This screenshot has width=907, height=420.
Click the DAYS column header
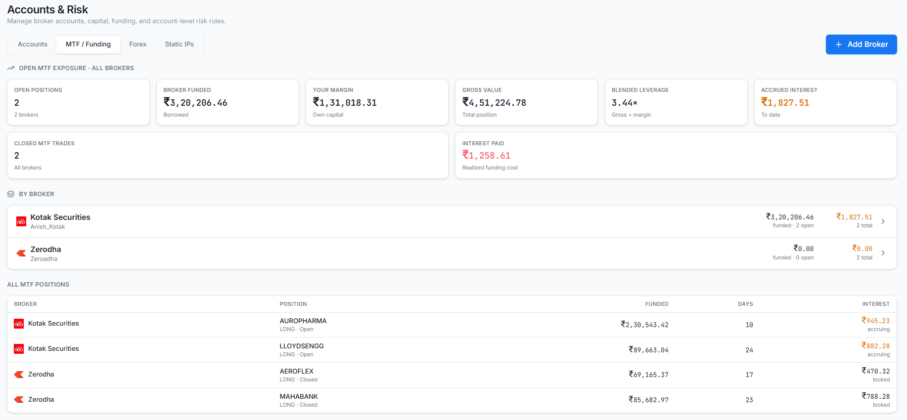click(745, 304)
